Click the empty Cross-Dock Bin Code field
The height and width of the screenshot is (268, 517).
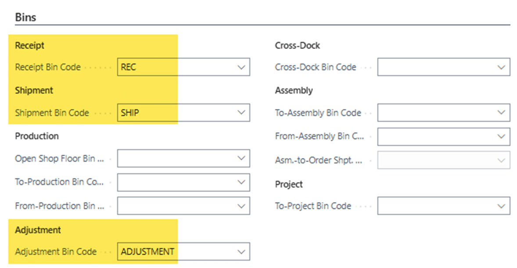coord(434,68)
